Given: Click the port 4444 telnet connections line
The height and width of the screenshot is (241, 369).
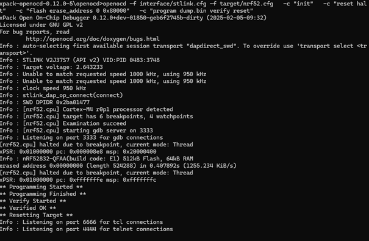Looking at the screenshot, I should tap(87, 229).
